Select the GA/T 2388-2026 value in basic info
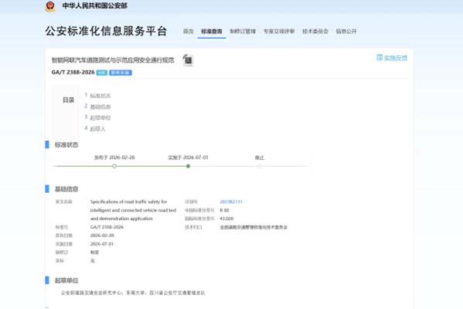 pyautogui.click(x=107, y=227)
